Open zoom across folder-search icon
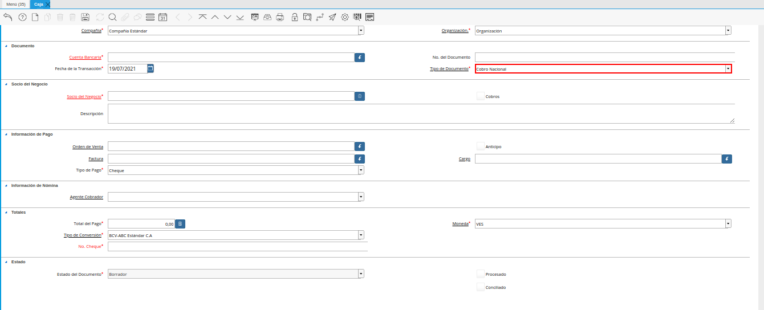 307,17
